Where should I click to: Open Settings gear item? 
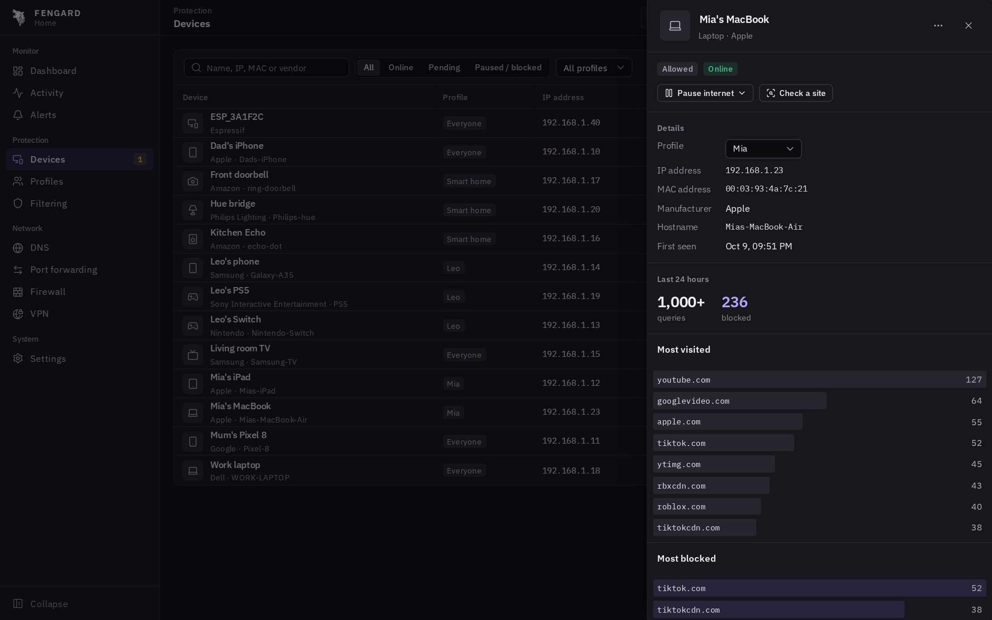(79, 359)
